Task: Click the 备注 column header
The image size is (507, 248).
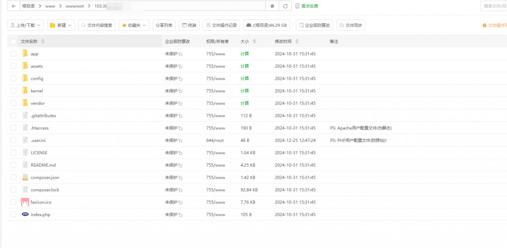Action: [334, 42]
